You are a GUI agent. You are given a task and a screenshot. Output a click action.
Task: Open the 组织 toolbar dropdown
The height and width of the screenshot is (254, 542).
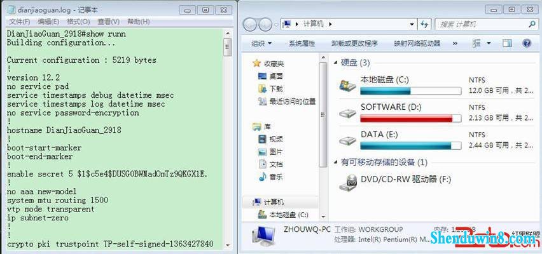click(x=261, y=43)
